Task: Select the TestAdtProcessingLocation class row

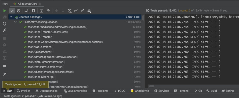Action: coord(75,22)
